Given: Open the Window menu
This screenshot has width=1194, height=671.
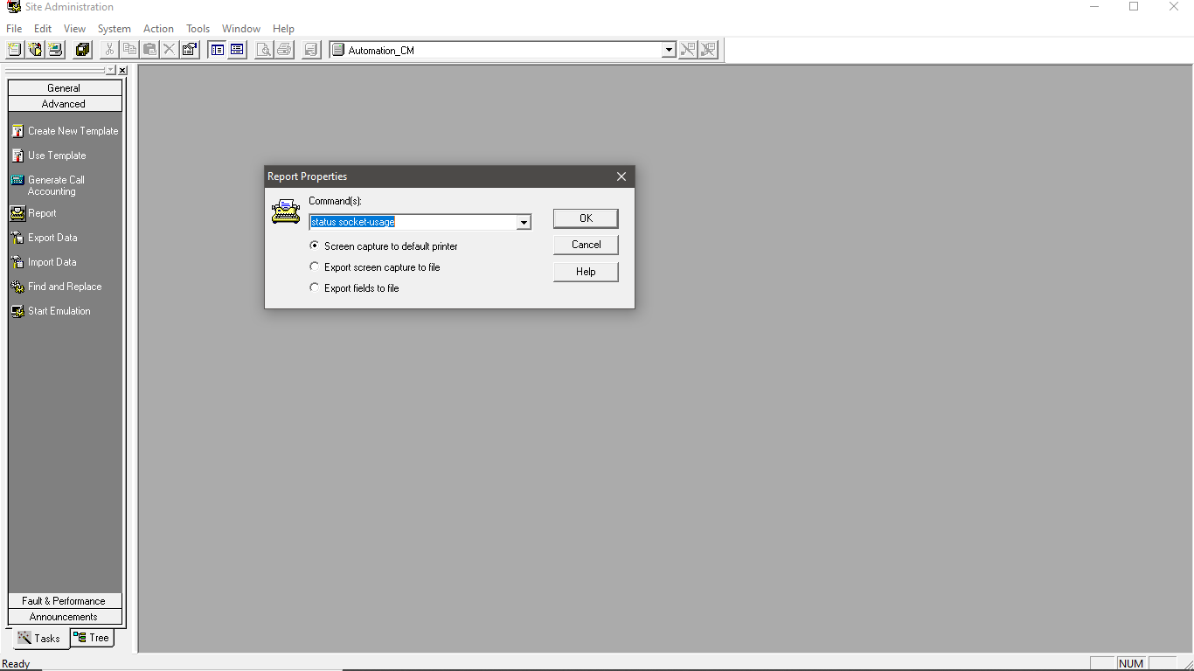Looking at the screenshot, I should [x=241, y=29].
